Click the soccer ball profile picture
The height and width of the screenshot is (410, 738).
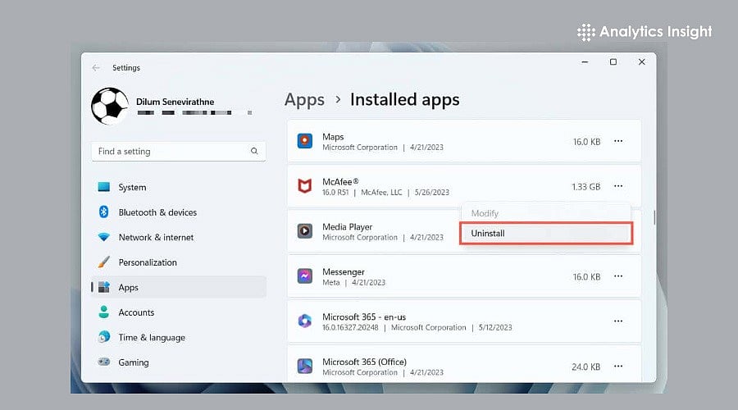pyautogui.click(x=110, y=106)
